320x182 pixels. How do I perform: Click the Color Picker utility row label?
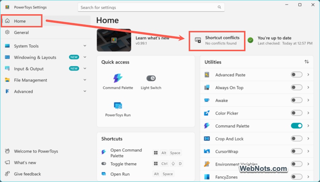click(x=227, y=113)
